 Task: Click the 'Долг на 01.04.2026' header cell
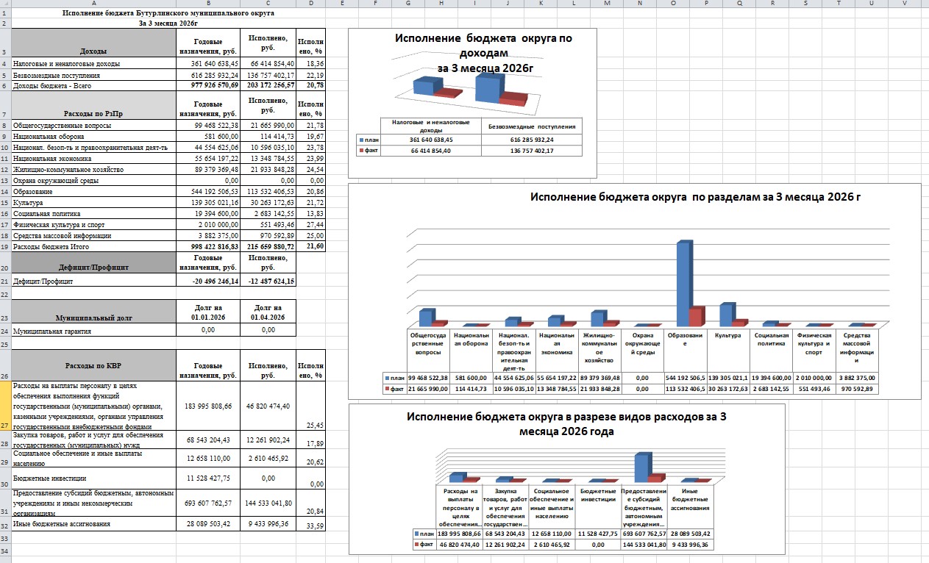coord(268,312)
